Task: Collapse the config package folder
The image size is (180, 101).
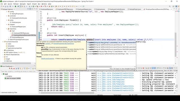Action: [x=7, y=12]
